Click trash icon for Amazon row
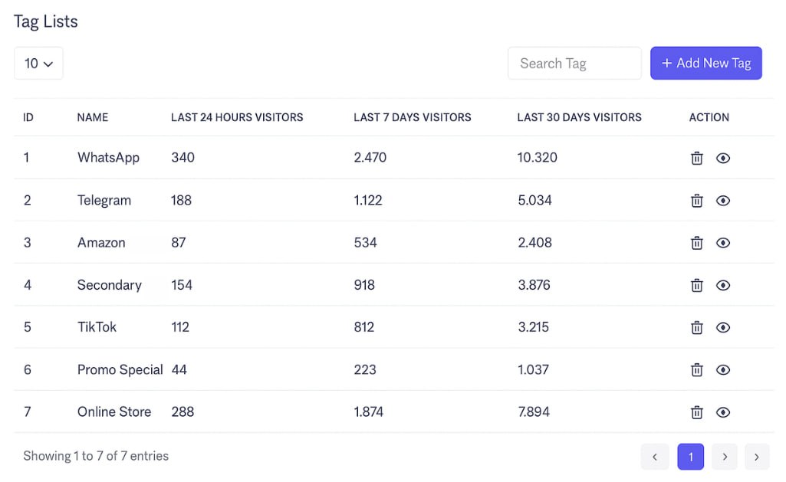This screenshot has height=482, width=786. (x=696, y=243)
